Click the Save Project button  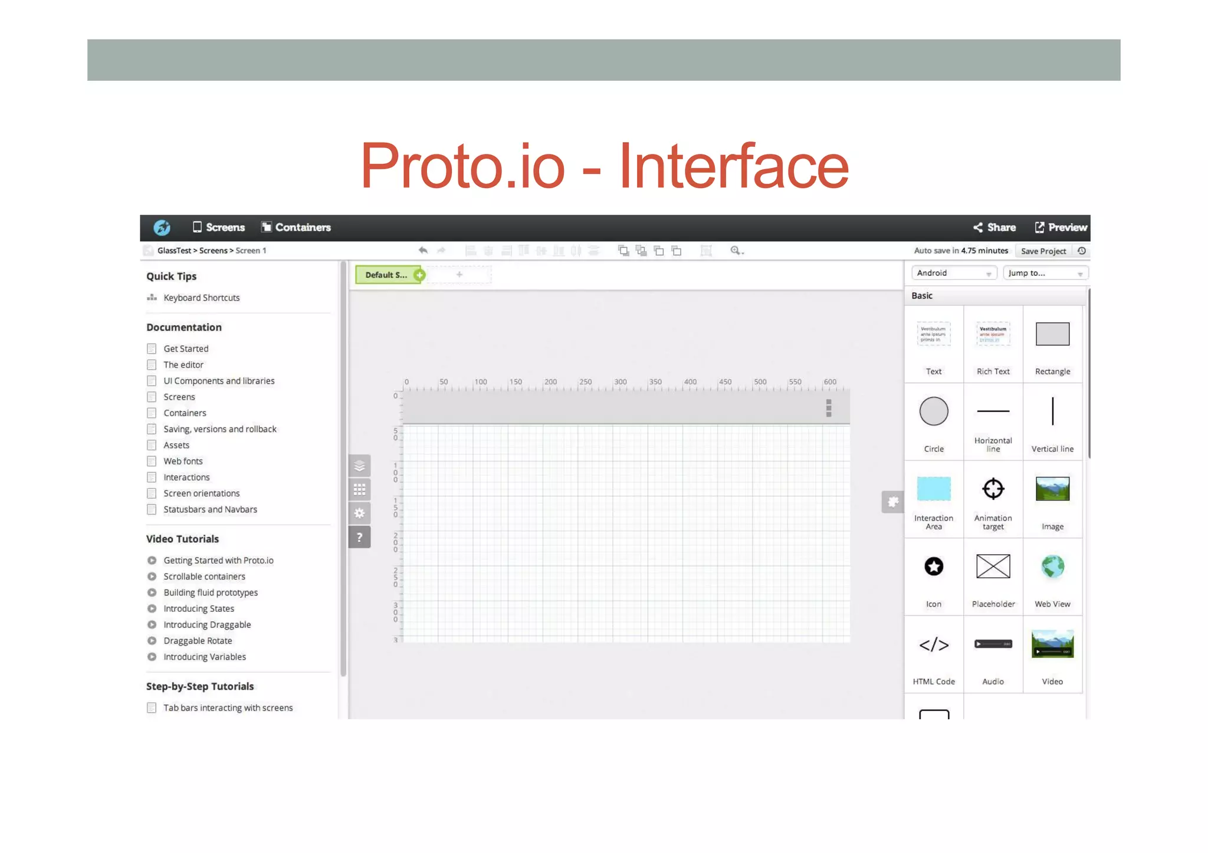click(1043, 251)
